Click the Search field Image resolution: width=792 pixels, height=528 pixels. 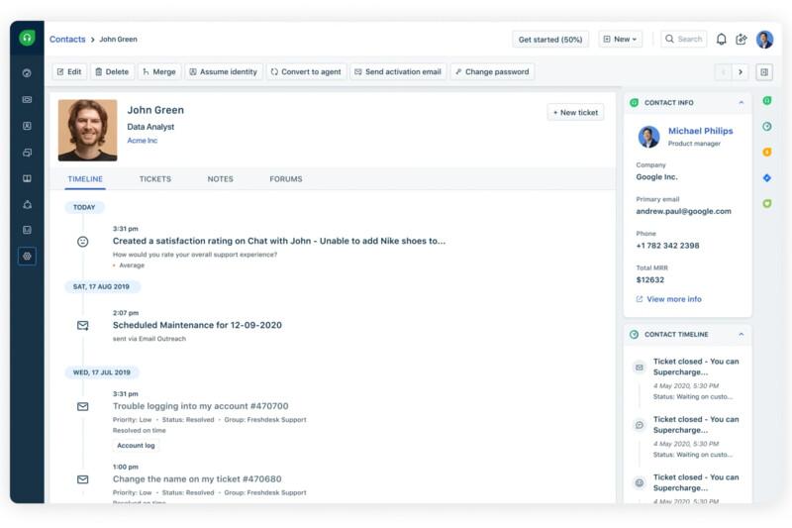pyautogui.click(x=683, y=39)
